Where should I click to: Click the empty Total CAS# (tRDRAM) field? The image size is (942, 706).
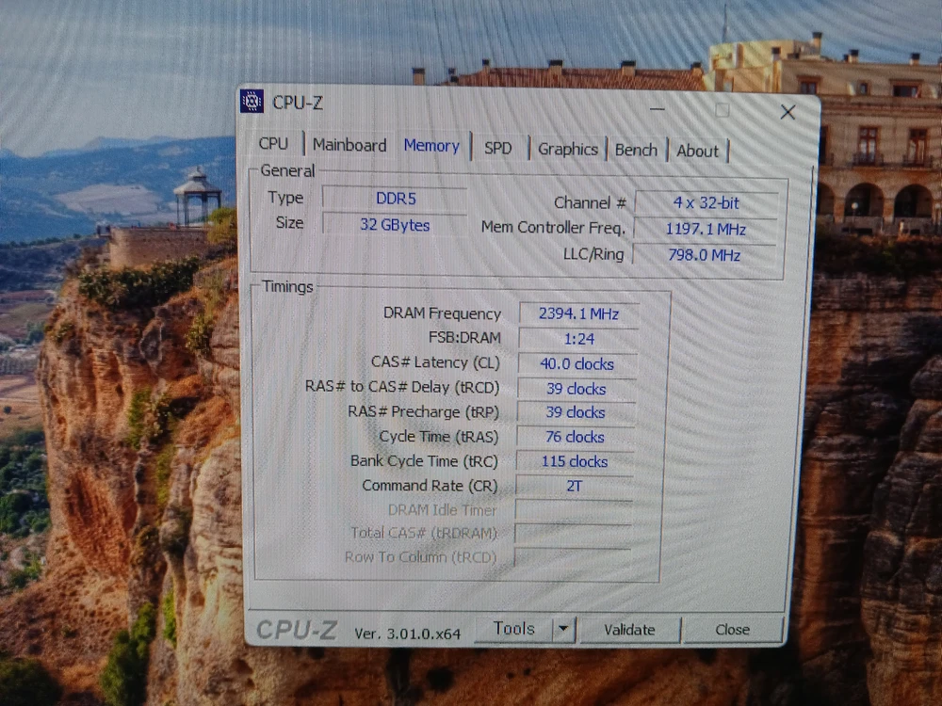pos(573,534)
